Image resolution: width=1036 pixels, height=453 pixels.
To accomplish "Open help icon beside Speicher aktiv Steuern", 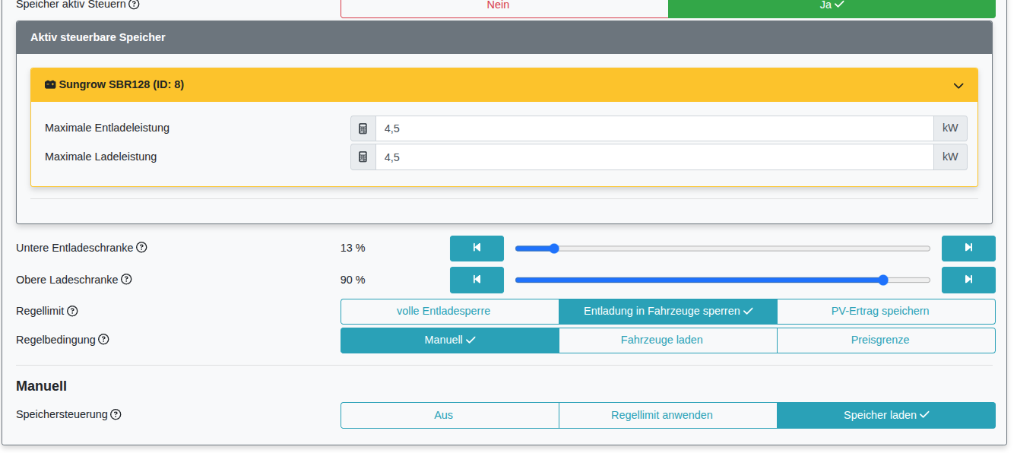I will pyautogui.click(x=134, y=5).
